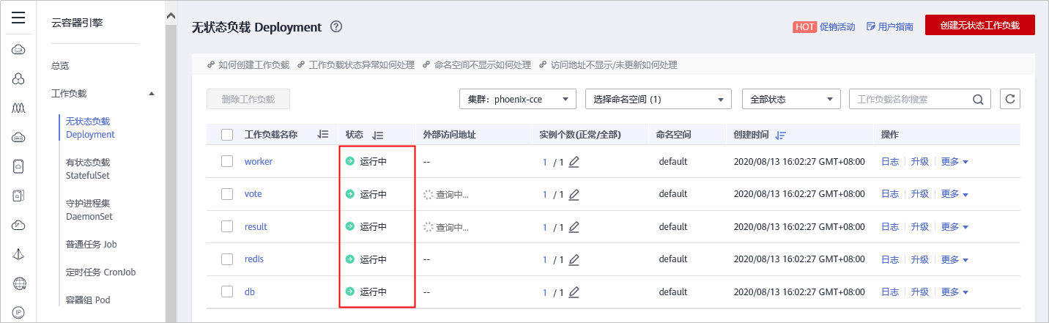Open the 用户指南 link

click(x=890, y=27)
